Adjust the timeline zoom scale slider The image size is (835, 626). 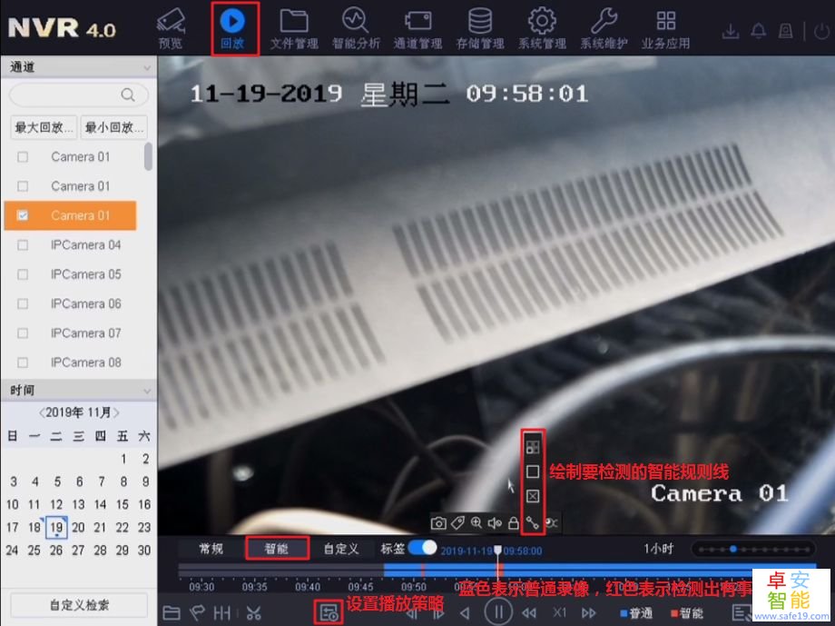click(x=732, y=549)
